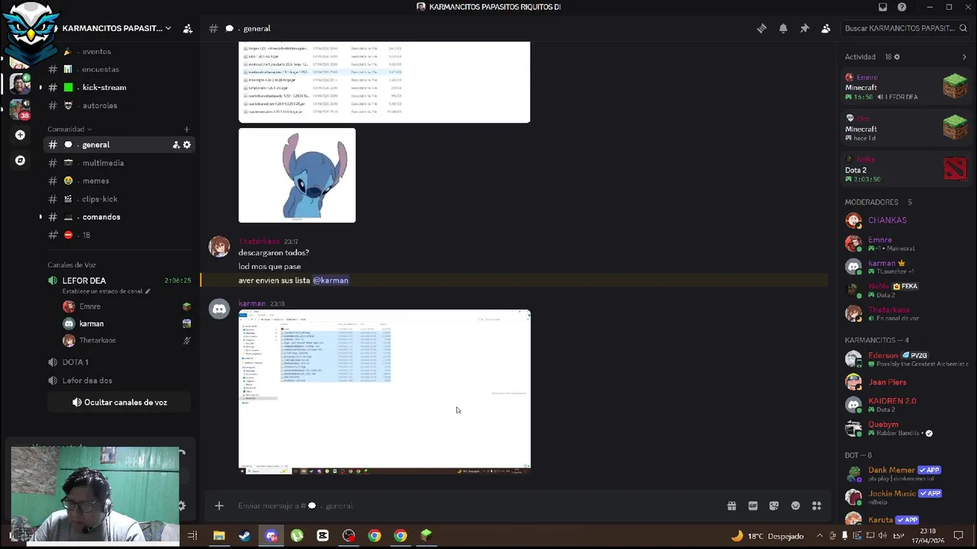Switch to the comandos channel
The height and width of the screenshot is (549, 977).
(120, 217)
